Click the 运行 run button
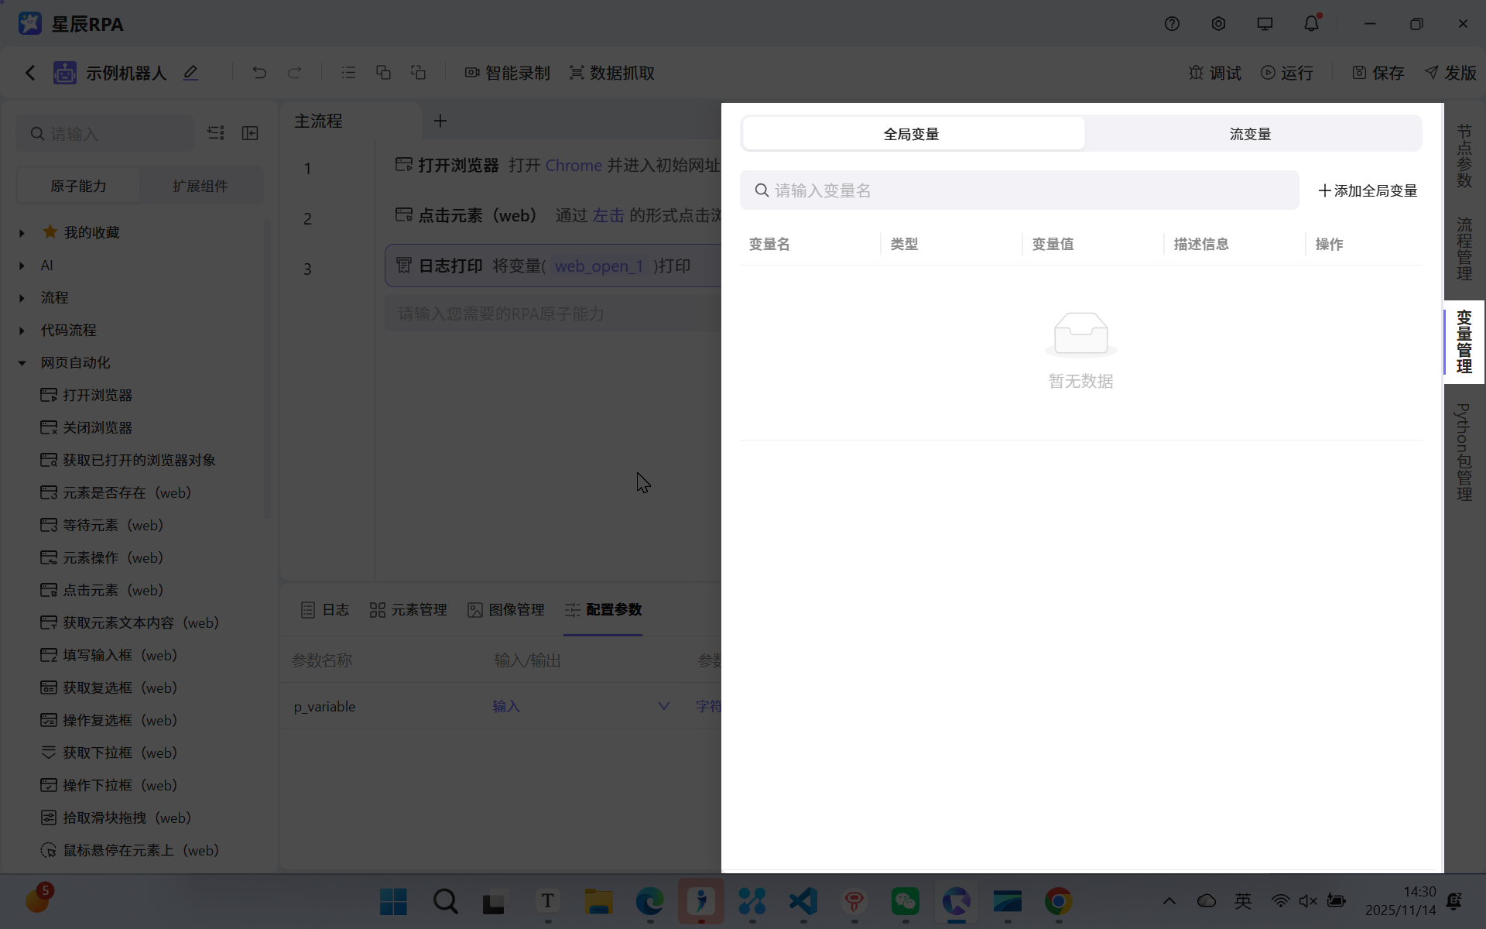 (1287, 73)
